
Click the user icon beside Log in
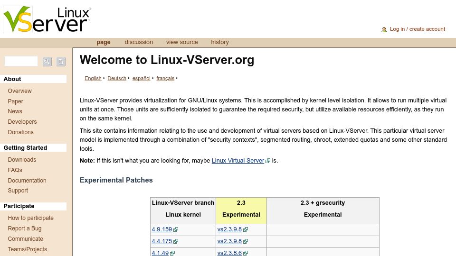[384, 29]
